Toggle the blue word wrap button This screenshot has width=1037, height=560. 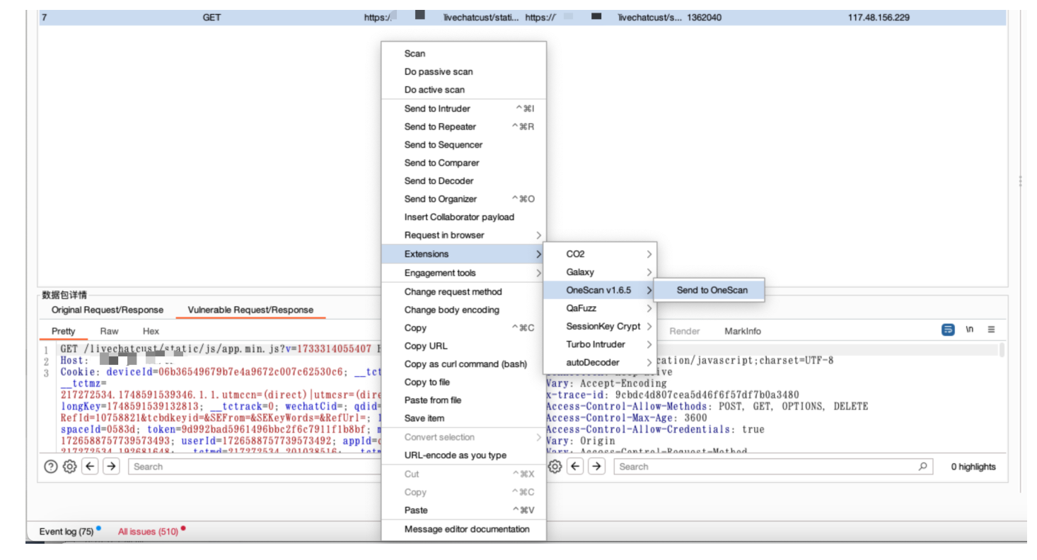coord(948,329)
